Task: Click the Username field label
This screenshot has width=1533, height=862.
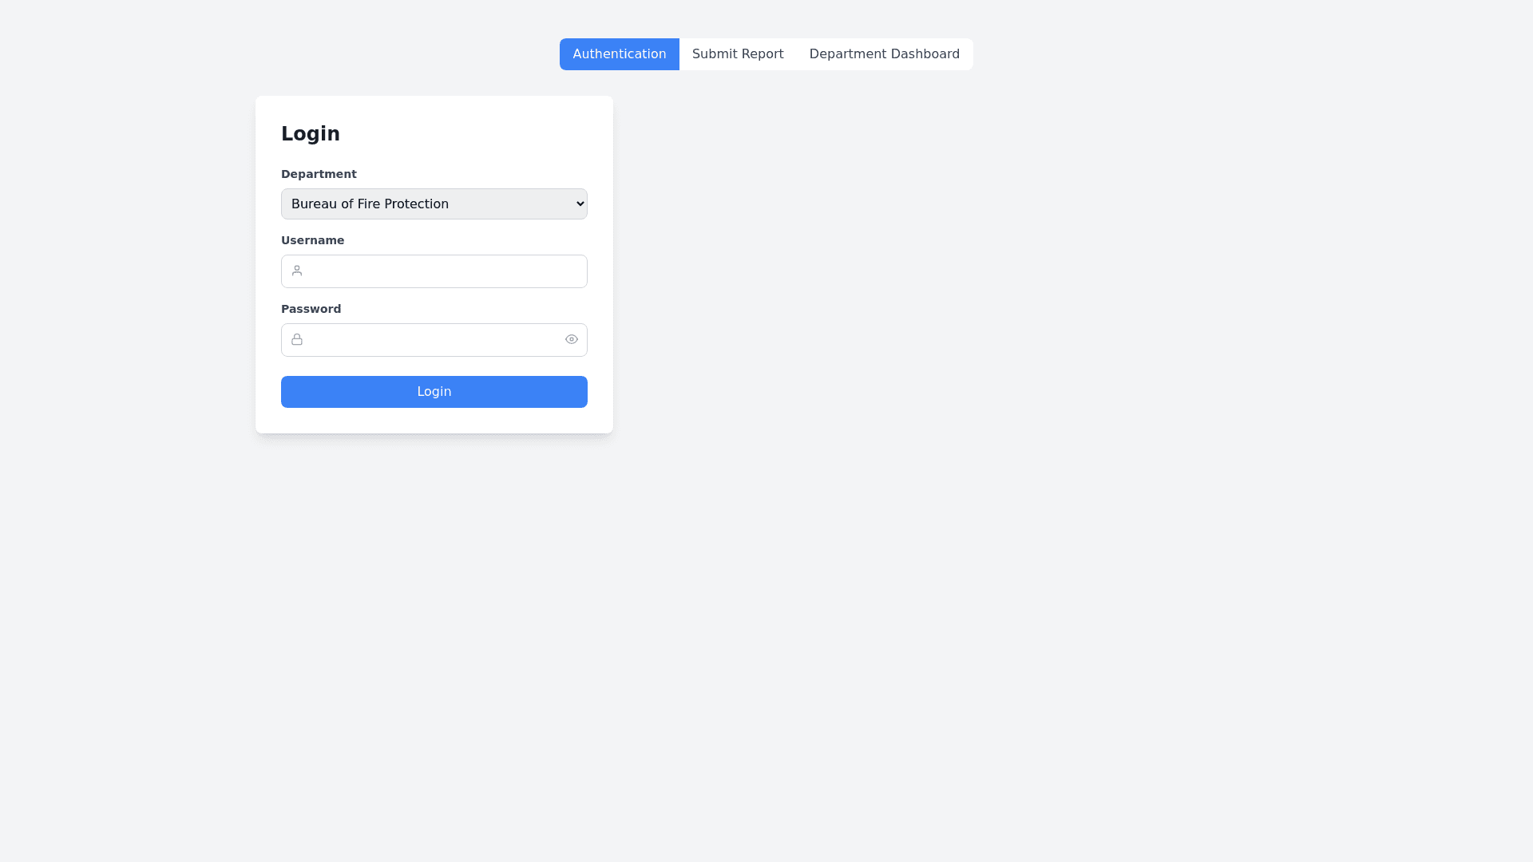Action: [312, 240]
